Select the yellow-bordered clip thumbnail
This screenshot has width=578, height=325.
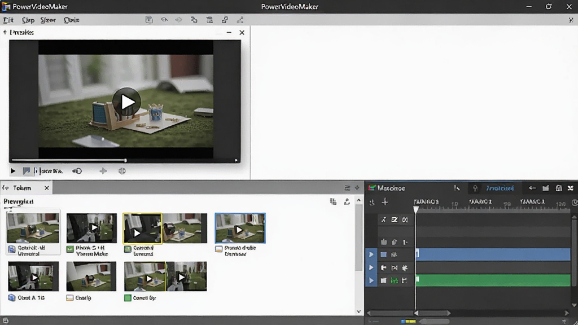[x=142, y=229]
